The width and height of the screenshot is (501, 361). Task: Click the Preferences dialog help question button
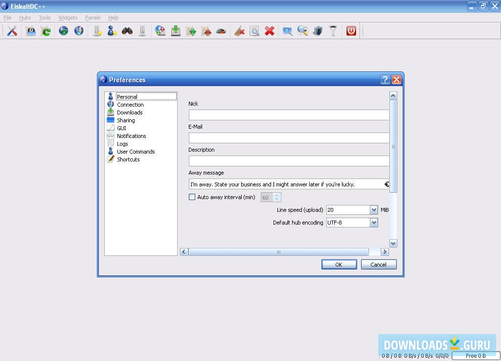(386, 80)
